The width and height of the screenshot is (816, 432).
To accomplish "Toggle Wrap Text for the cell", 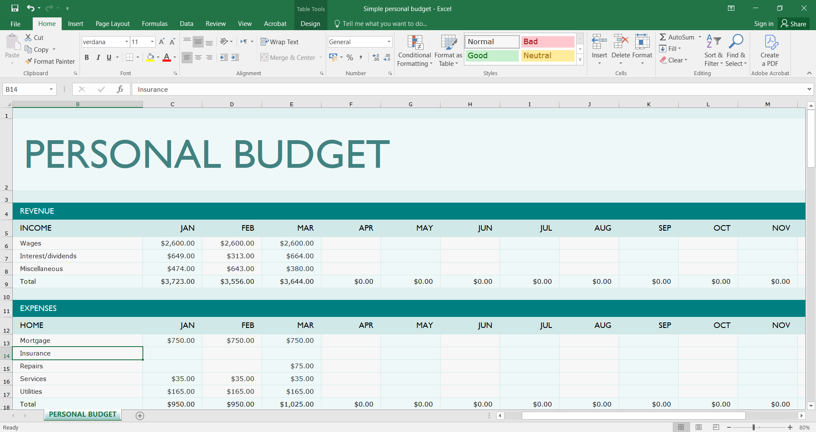I will point(279,42).
